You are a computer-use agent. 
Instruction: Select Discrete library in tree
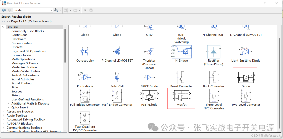click(17, 47)
